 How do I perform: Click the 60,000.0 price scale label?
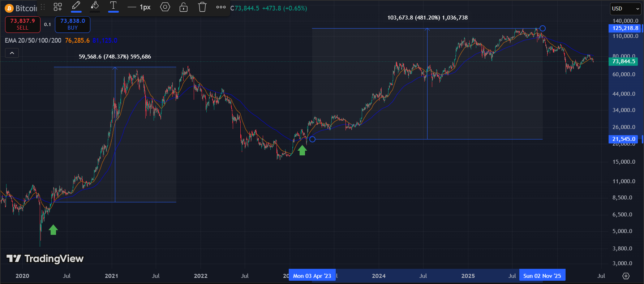pos(624,74)
